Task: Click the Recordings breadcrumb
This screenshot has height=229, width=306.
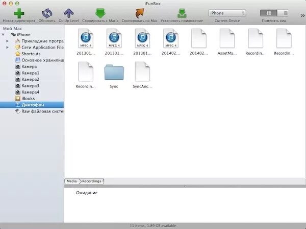Action: tap(91, 181)
